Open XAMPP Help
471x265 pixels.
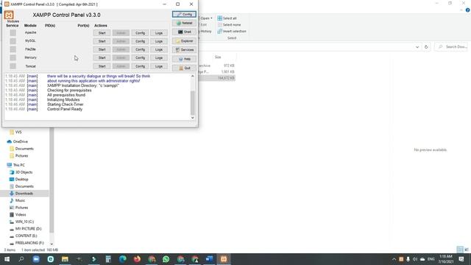coord(184,59)
